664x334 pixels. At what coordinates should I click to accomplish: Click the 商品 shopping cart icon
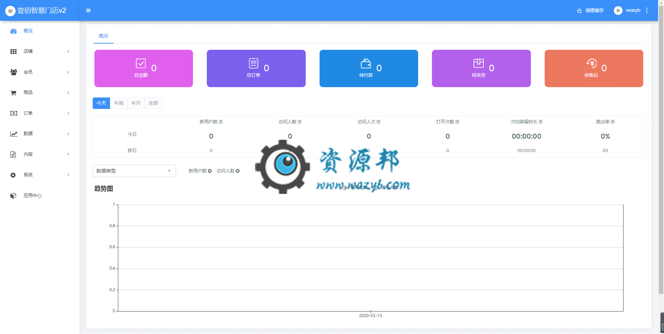pyautogui.click(x=13, y=93)
